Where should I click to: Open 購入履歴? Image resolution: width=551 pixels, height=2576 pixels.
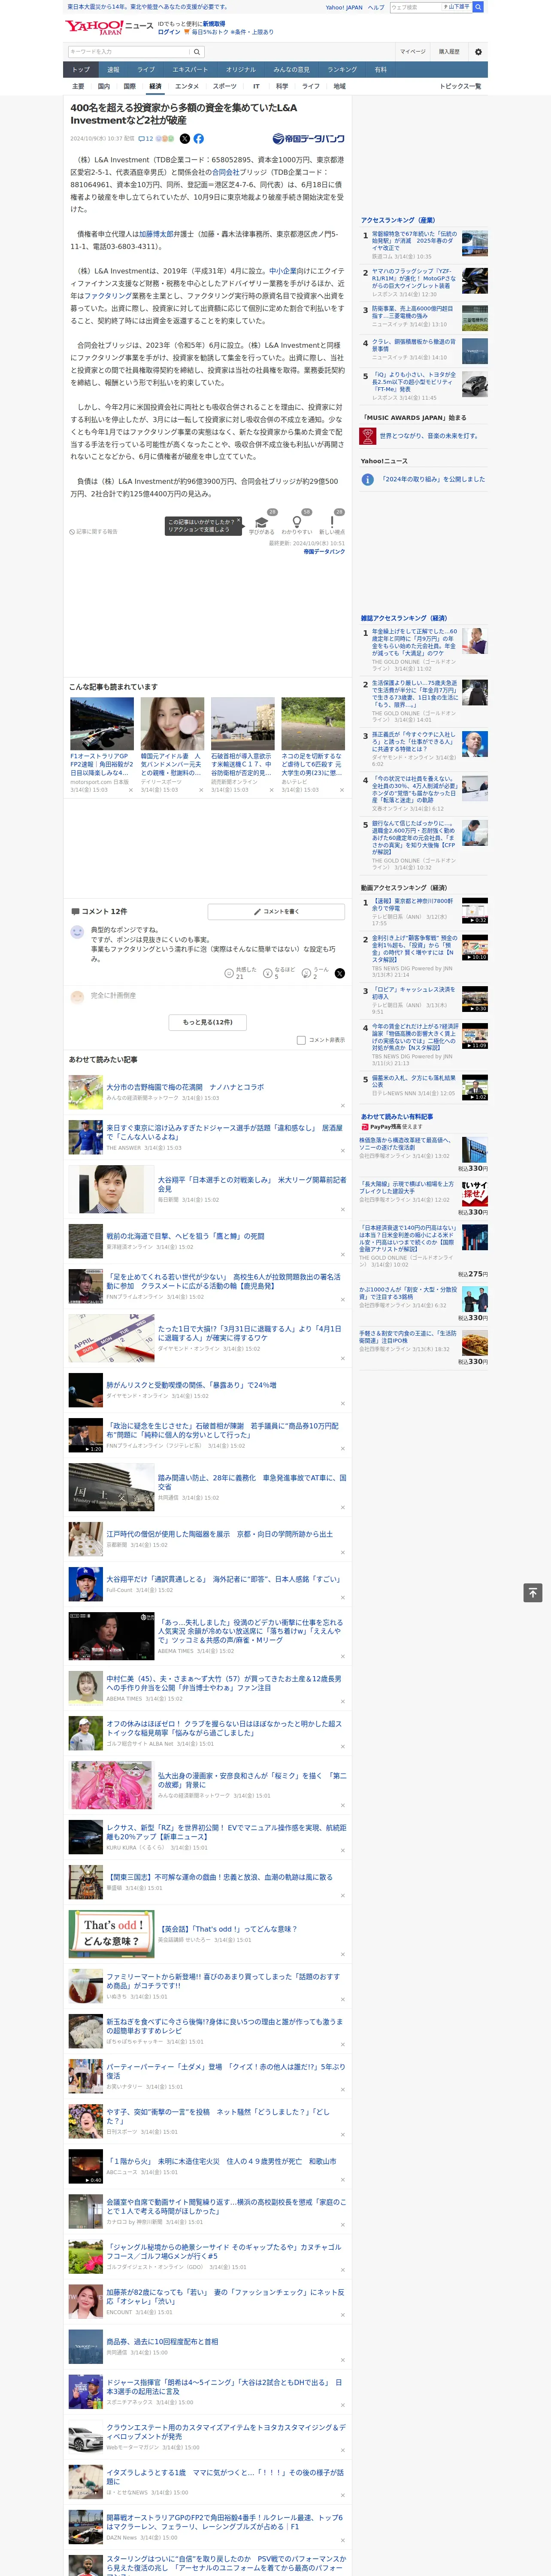449,52
